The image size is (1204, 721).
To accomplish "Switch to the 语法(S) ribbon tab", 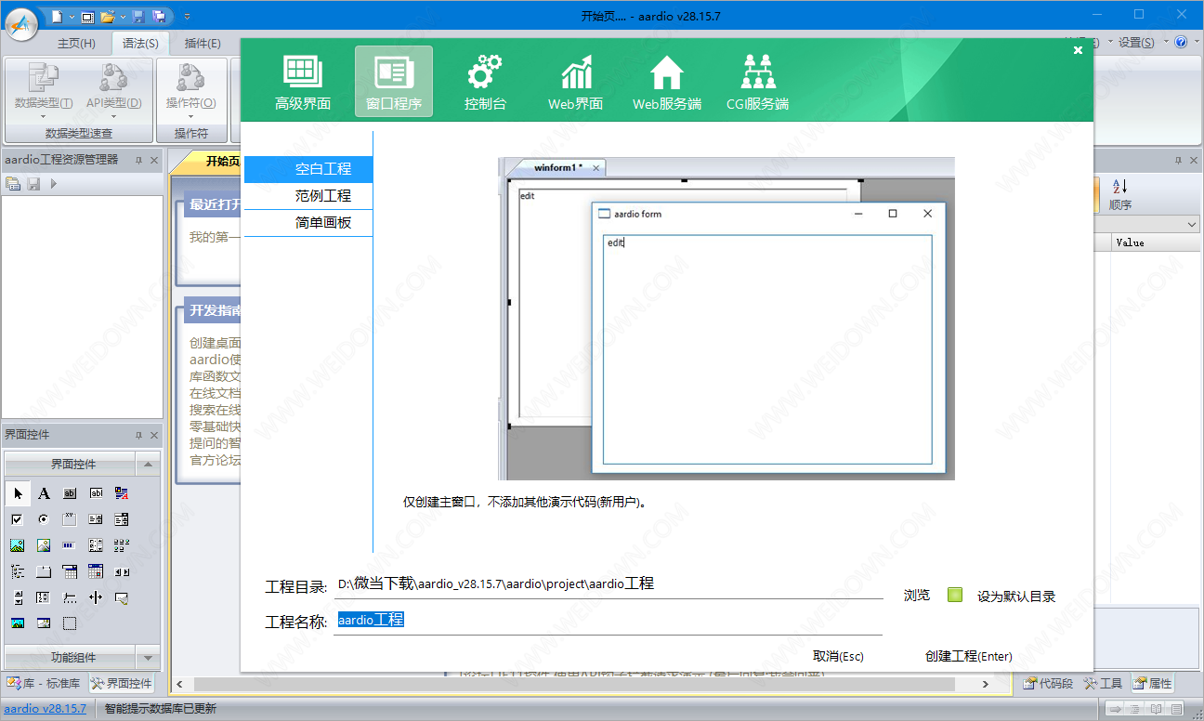I will tap(140, 43).
